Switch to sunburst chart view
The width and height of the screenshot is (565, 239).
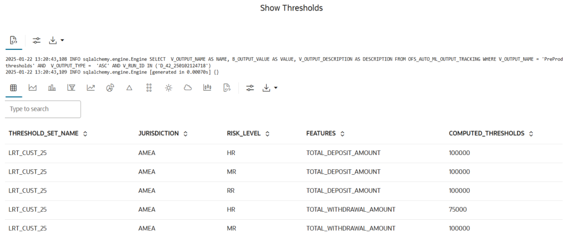168,87
